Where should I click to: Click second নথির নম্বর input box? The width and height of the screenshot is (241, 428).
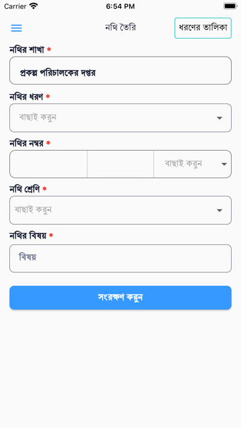coord(120,164)
